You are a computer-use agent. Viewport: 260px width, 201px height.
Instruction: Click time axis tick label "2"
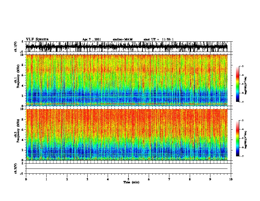67,179
